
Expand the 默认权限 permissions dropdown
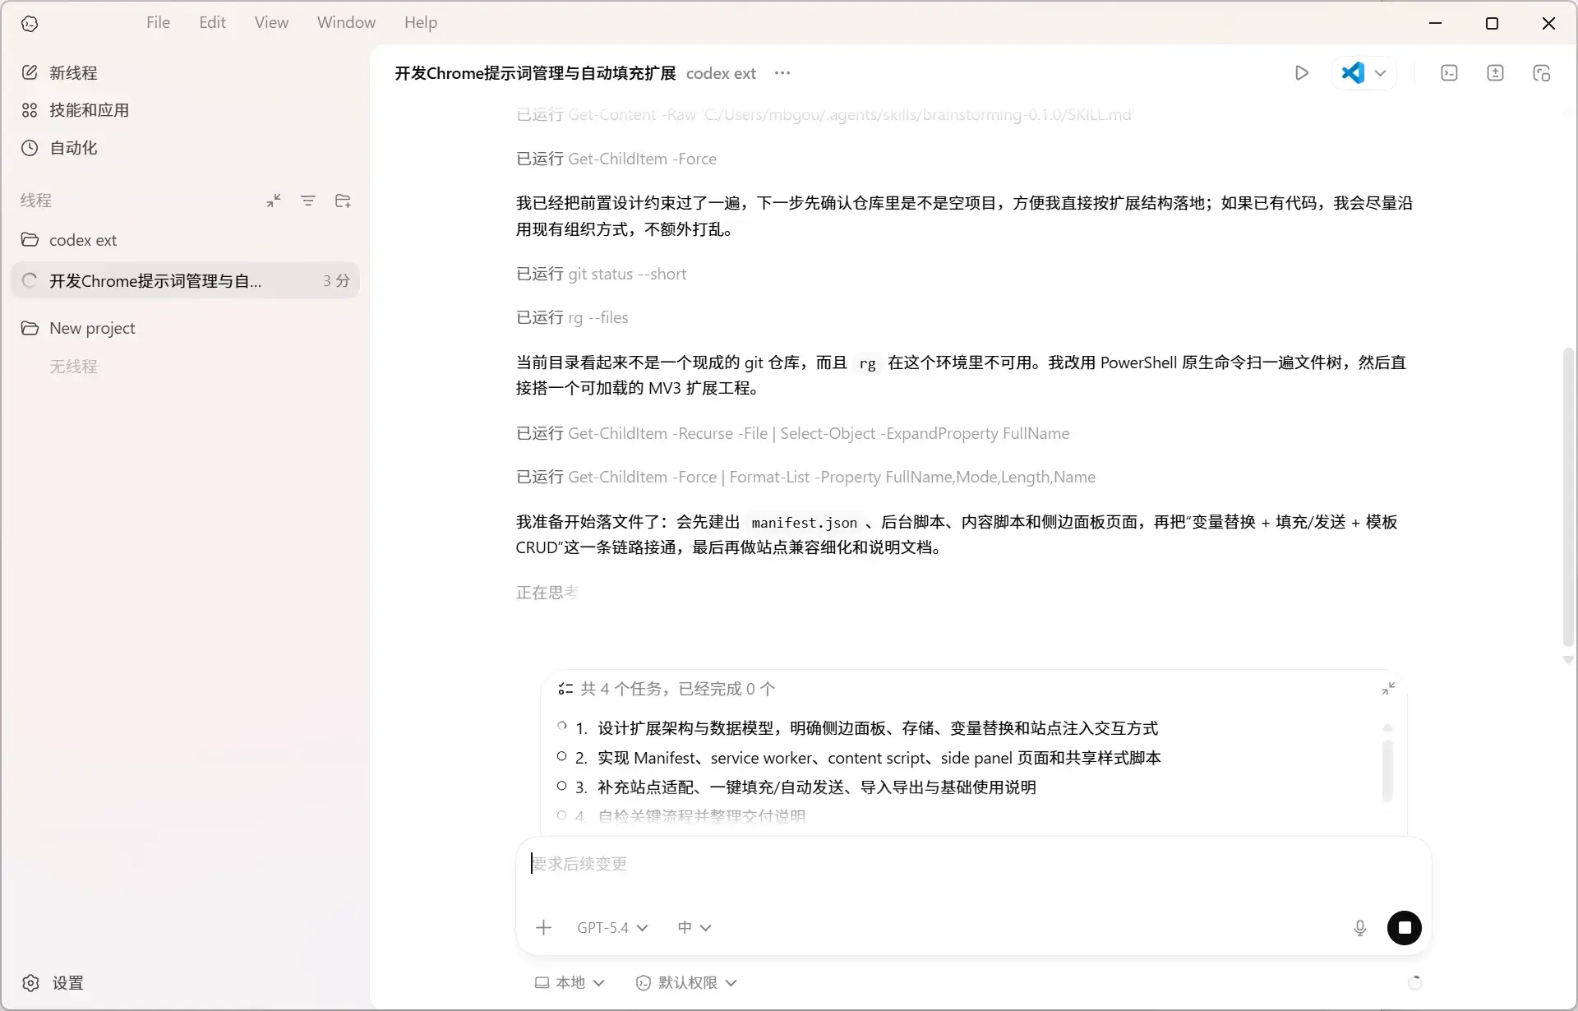(x=686, y=983)
